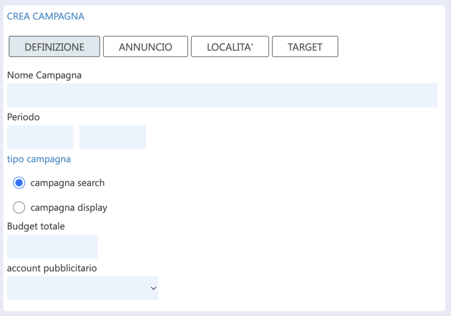Click the CREA CAMPAGNA heading
451x316 pixels.
click(45, 16)
